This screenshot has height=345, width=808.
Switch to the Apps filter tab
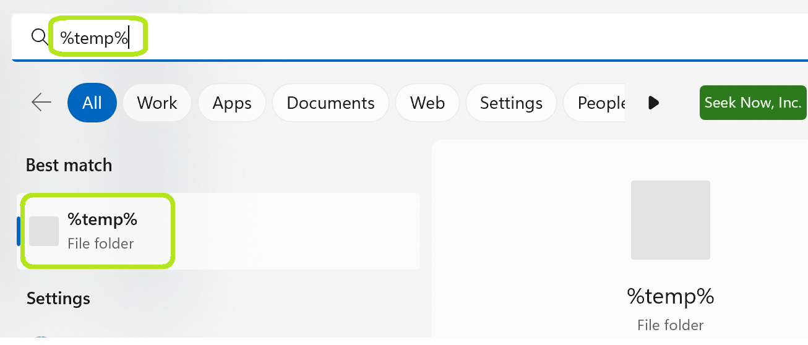pos(232,103)
